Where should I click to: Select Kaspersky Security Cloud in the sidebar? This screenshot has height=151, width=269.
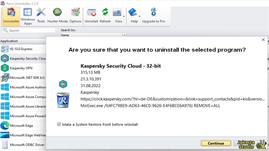pyautogui.click(x=24, y=58)
